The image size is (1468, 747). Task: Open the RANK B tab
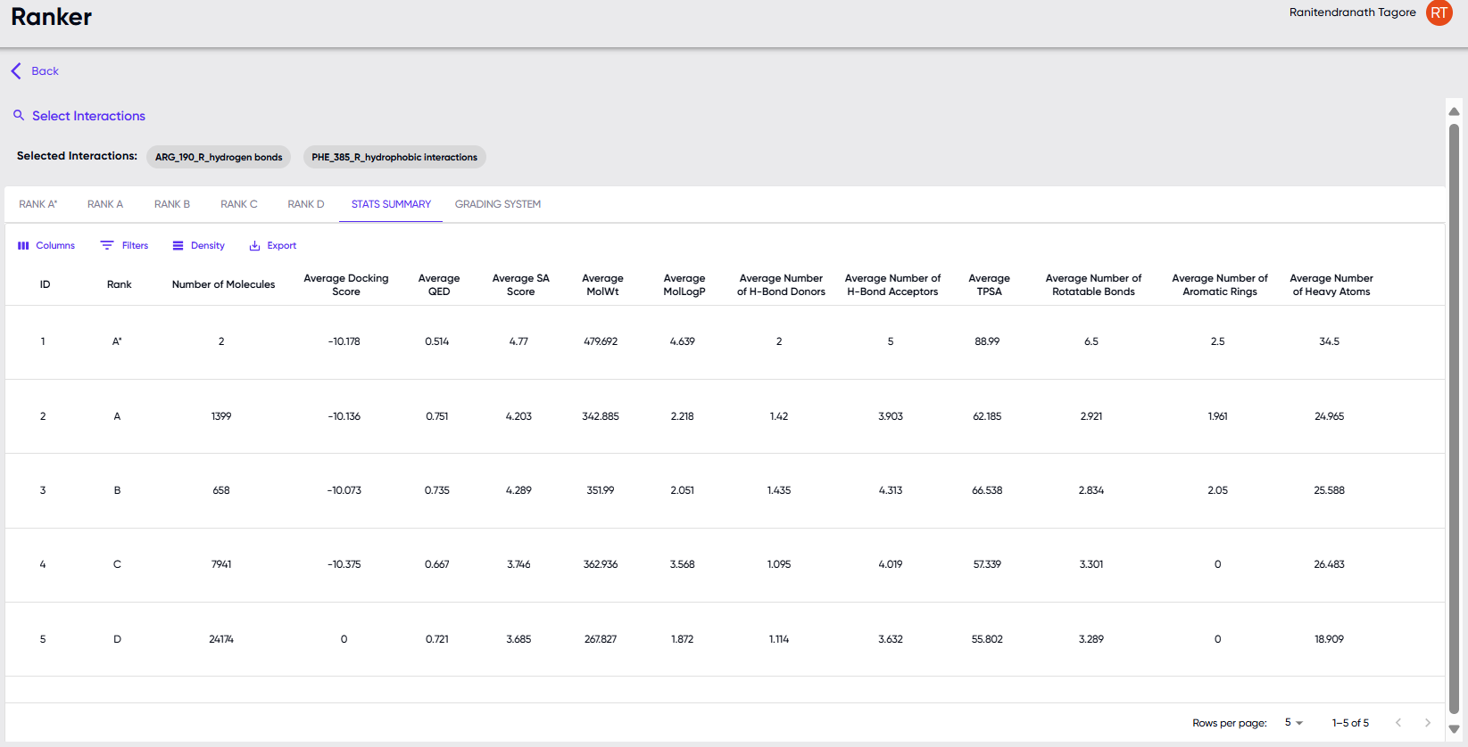pos(172,204)
